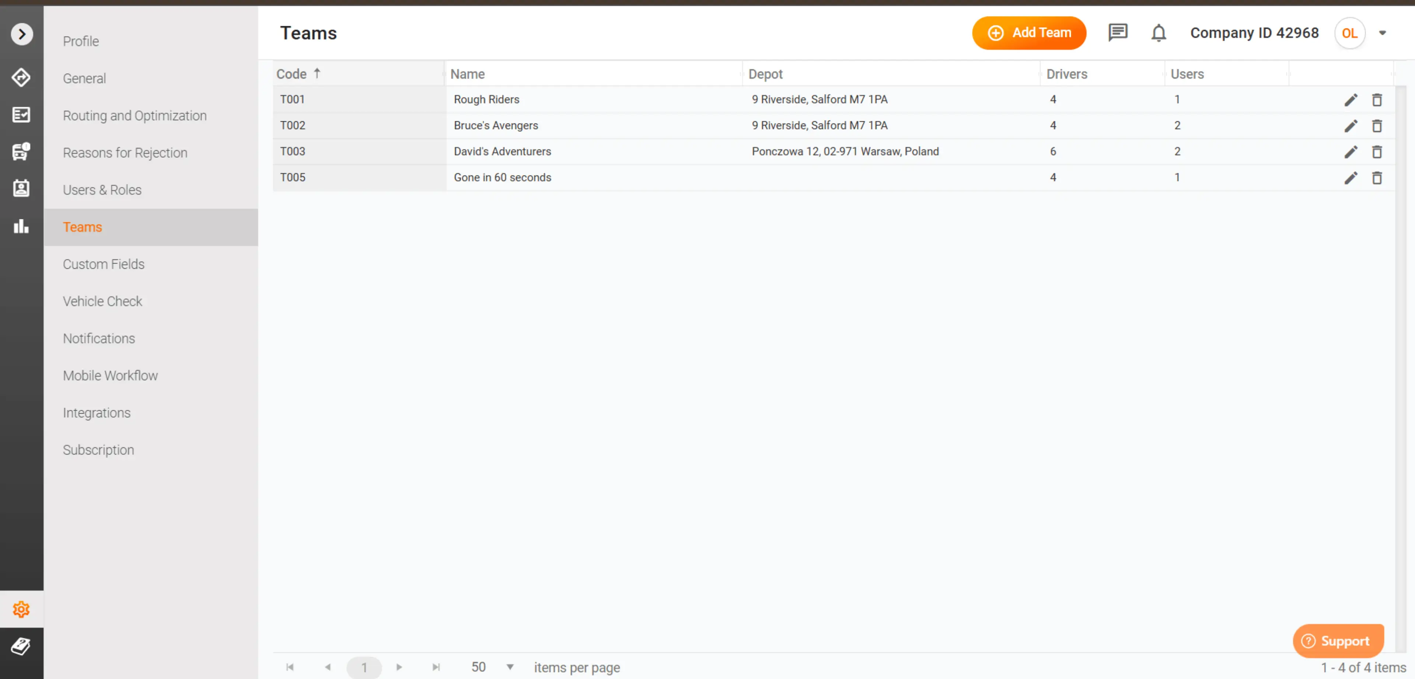Image resolution: width=1415 pixels, height=679 pixels.
Task: Open the Subscription settings section
Action: click(98, 449)
